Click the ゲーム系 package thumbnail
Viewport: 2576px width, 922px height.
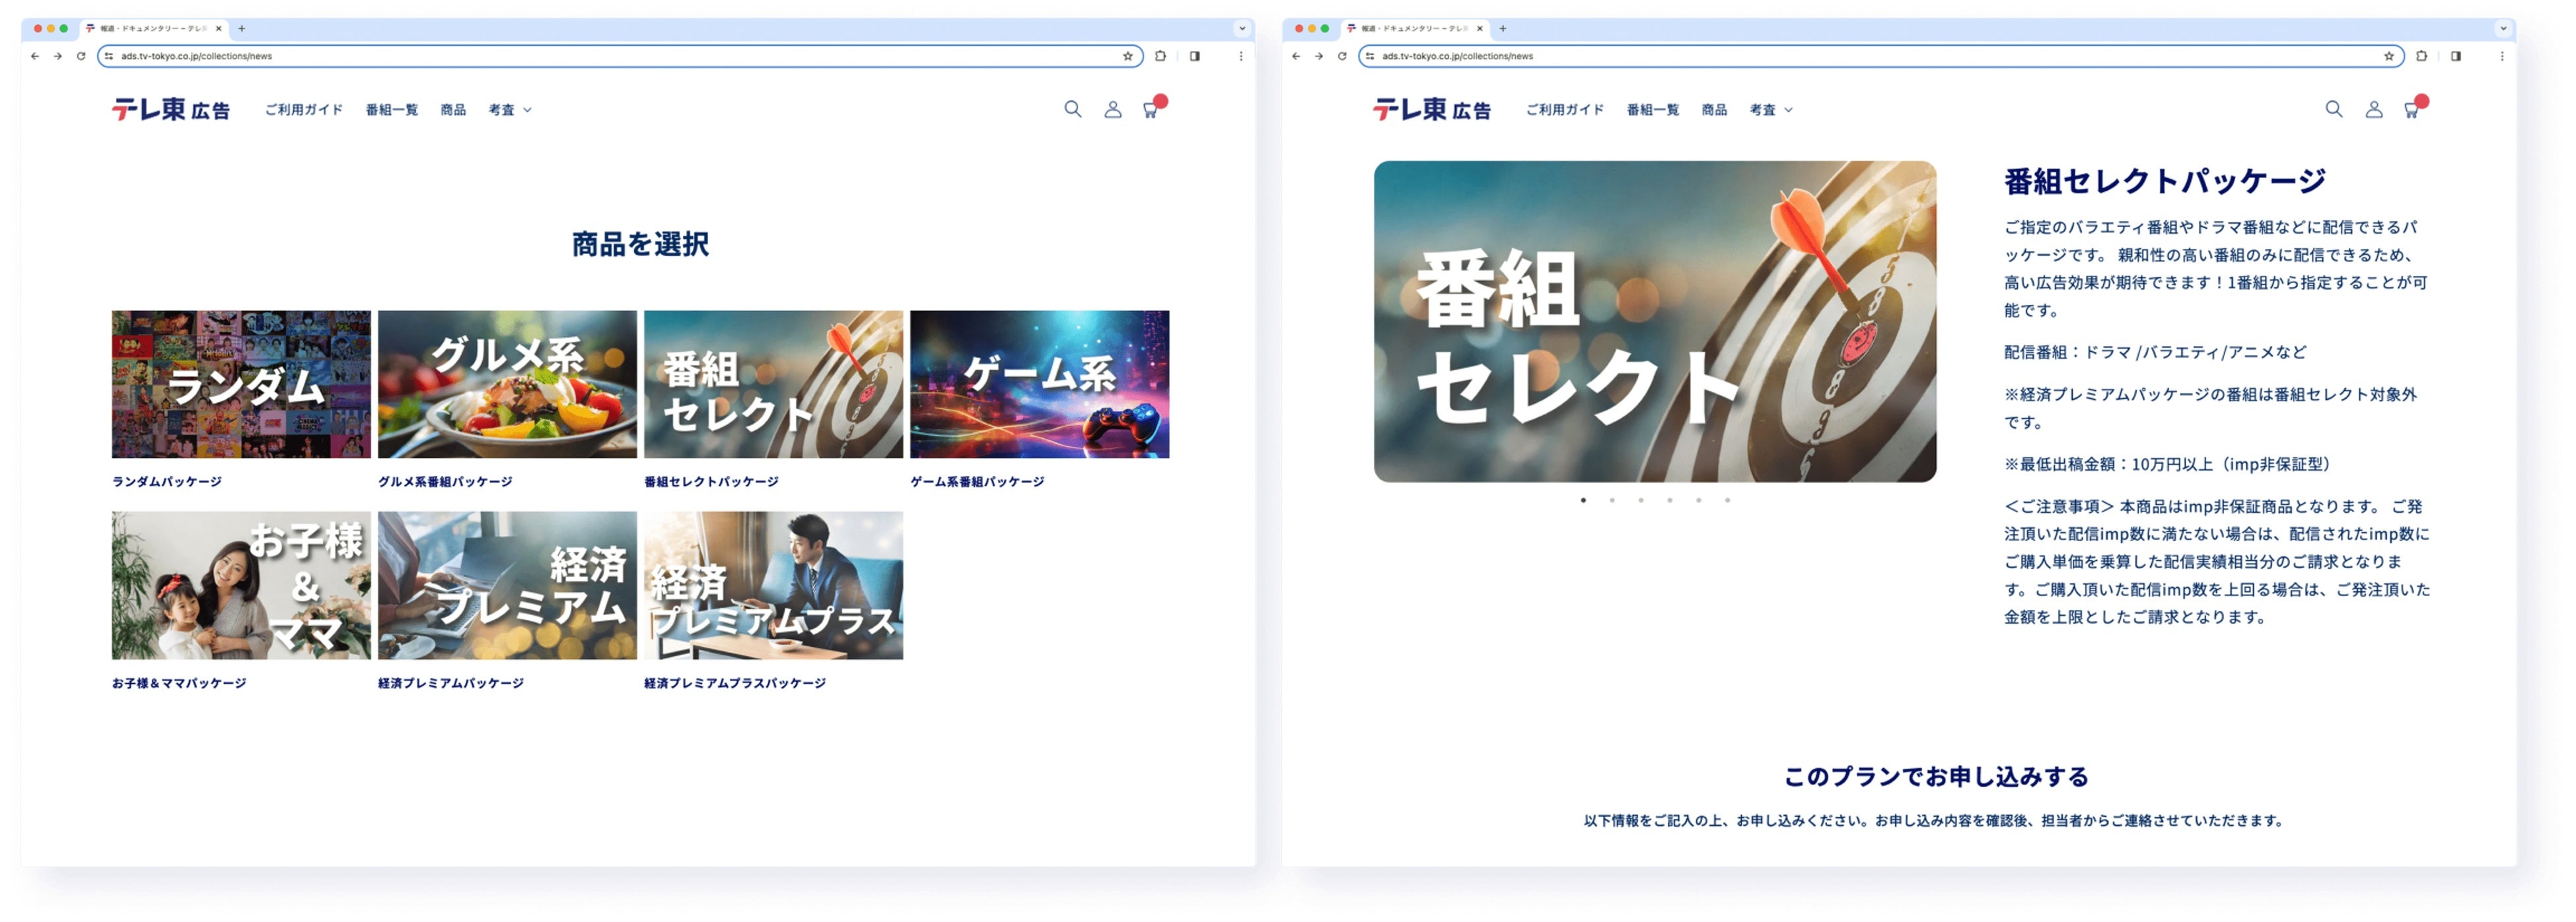click(x=1039, y=385)
